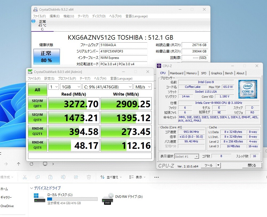The width and height of the screenshot is (267, 217).
Task: Open the ヘルプ(H) menu in CrystalDiskMark
Action: (100, 78)
